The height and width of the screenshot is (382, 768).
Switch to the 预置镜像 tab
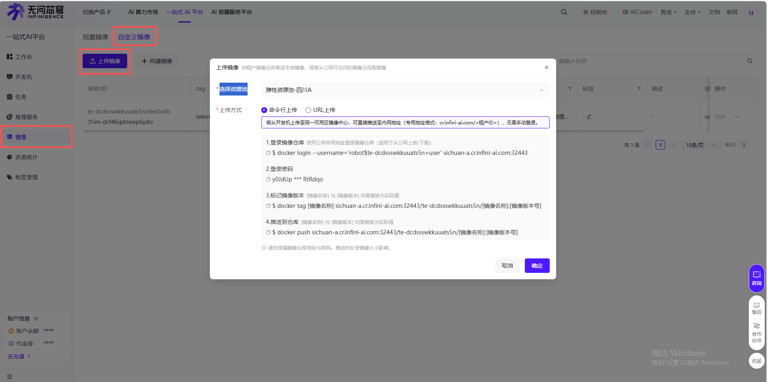point(95,37)
